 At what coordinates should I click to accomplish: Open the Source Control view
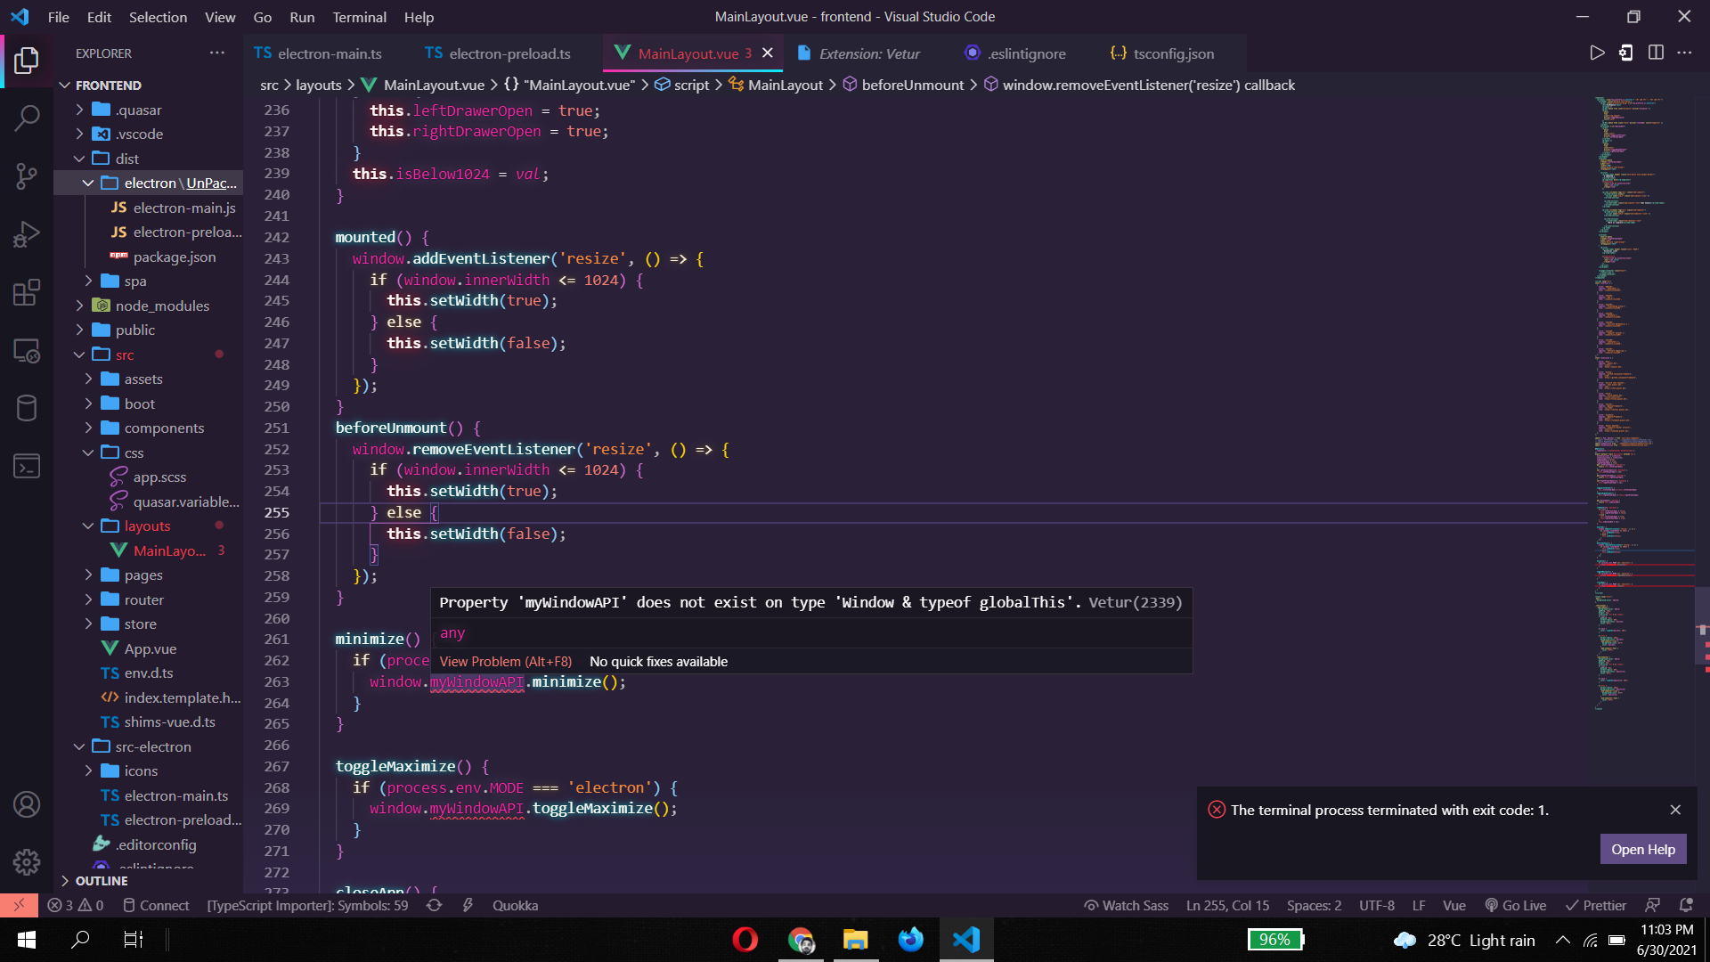27,175
